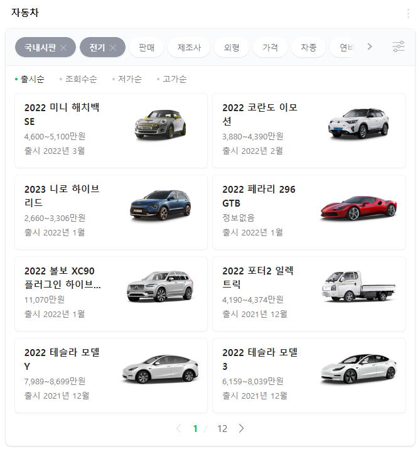This screenshot has height=454, width=420.
Task: Click price 4,600~5,100만원
Action: [55, 136]
